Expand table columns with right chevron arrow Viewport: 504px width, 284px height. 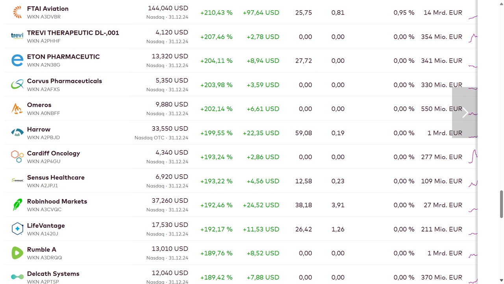465,112
